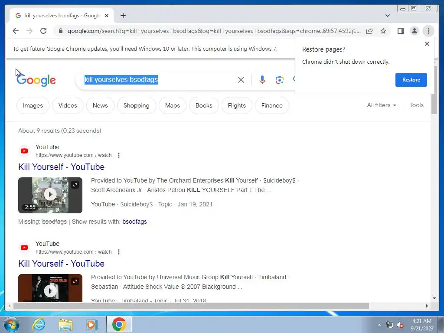
Task: Click the Chrome taskbar button
Action: pos(119,324)
